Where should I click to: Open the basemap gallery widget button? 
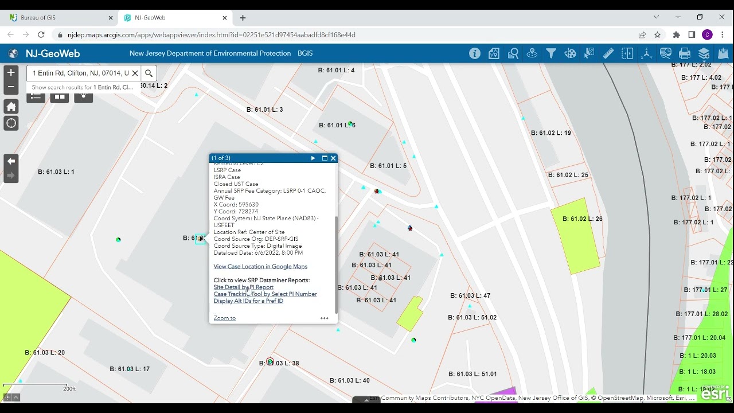pyautogui.click(x=59, y=98)
